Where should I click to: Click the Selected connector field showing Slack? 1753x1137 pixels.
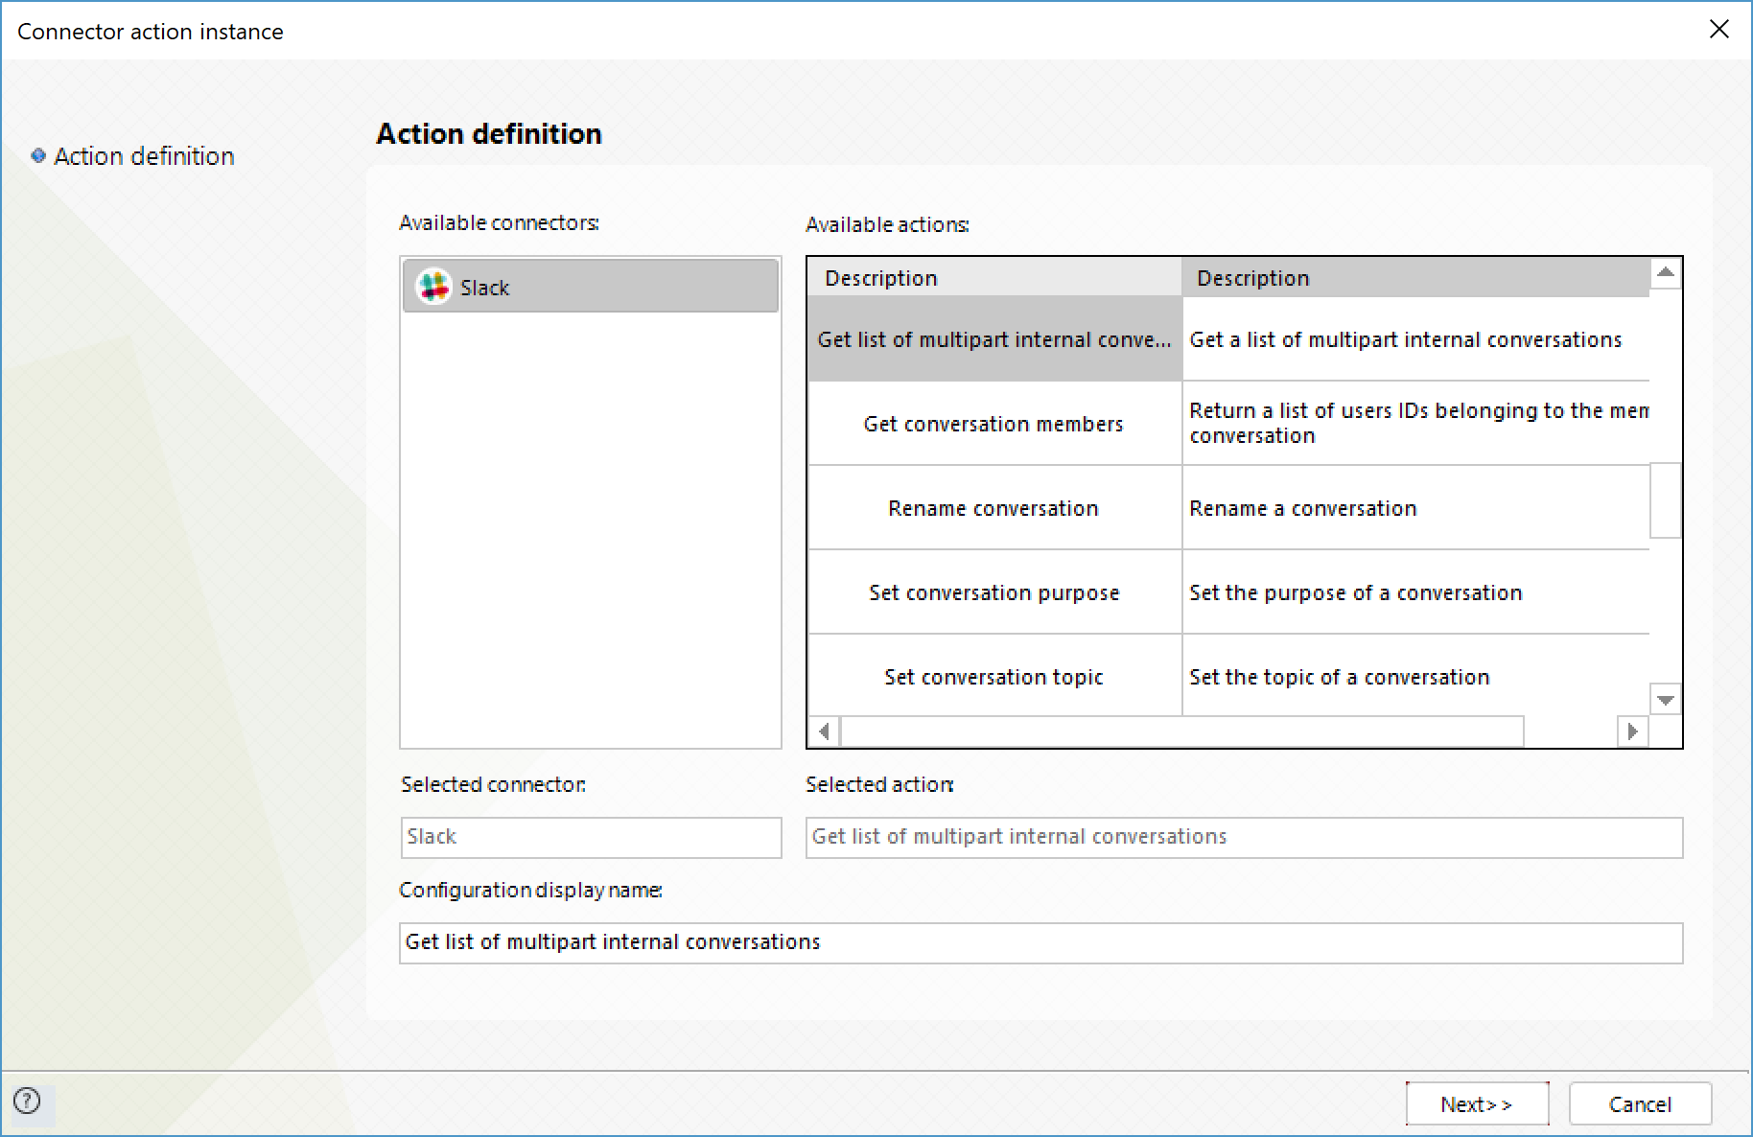(591, 837)
